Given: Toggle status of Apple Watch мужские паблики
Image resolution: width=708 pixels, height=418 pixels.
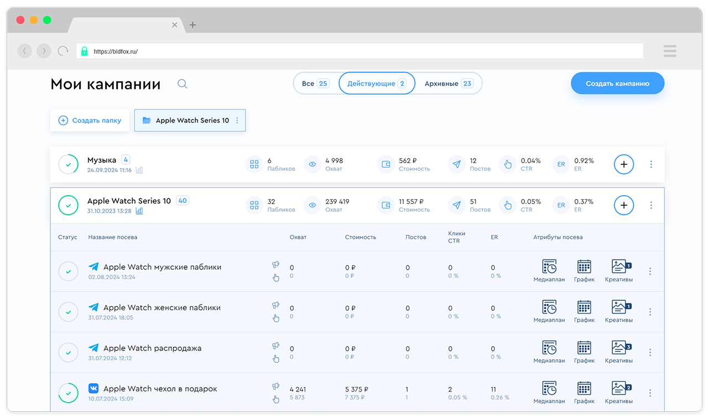Looking at the screenshot, I should [x=69, y=271].
